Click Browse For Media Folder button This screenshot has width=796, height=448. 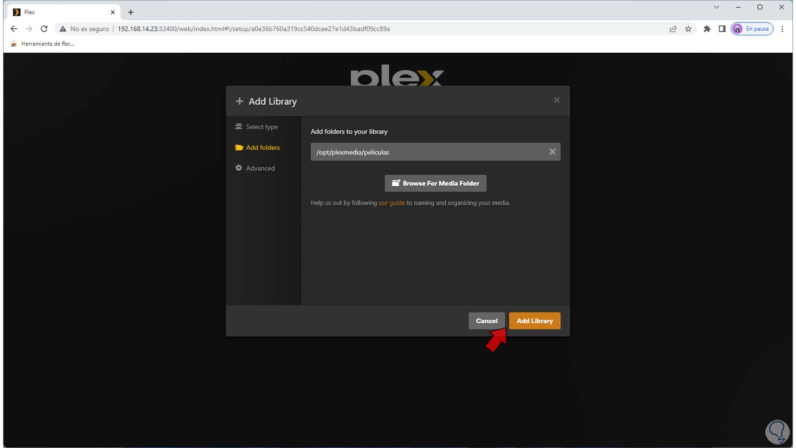point(435,183)
